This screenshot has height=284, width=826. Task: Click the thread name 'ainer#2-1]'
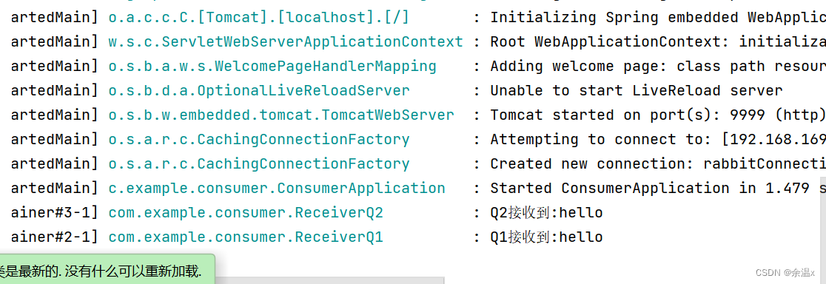coord(54,237)
